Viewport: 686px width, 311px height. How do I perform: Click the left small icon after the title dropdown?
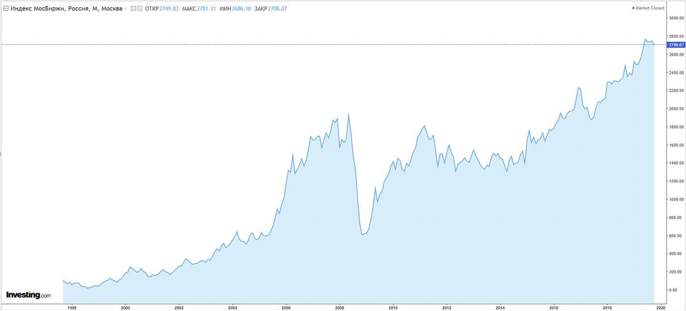pyautogui.click(x=133, y=9)
